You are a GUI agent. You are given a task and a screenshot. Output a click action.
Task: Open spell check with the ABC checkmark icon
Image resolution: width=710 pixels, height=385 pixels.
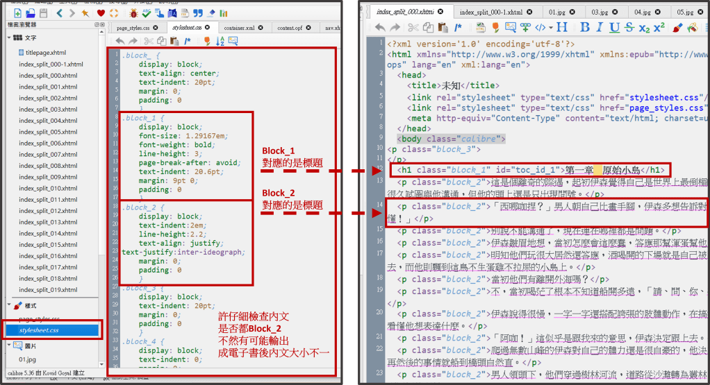click(147, 12)
